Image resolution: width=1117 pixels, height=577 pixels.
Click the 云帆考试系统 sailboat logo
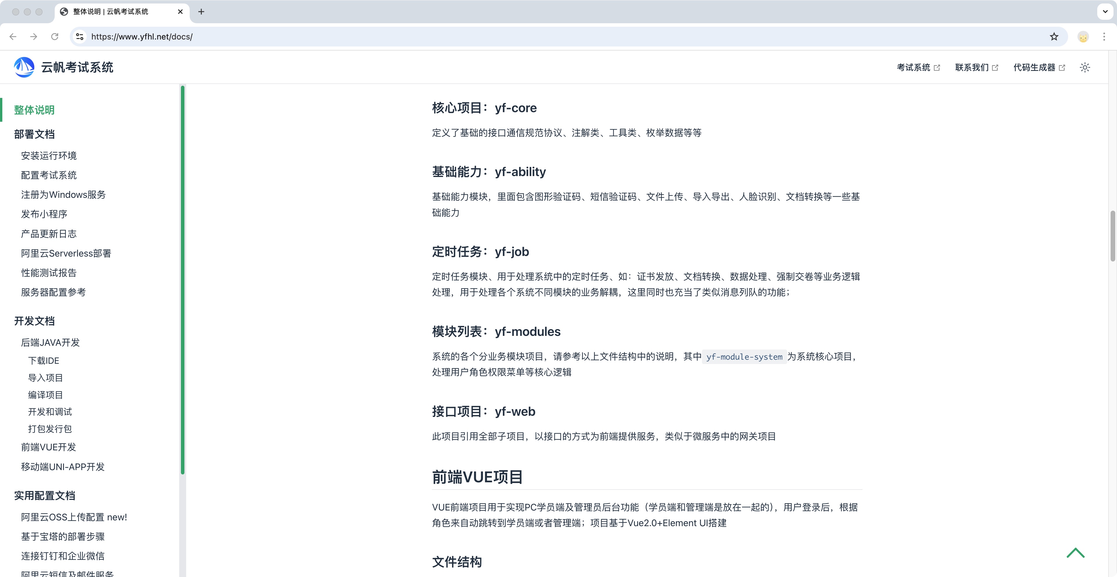pyautogui.click(x=24, y=67)
